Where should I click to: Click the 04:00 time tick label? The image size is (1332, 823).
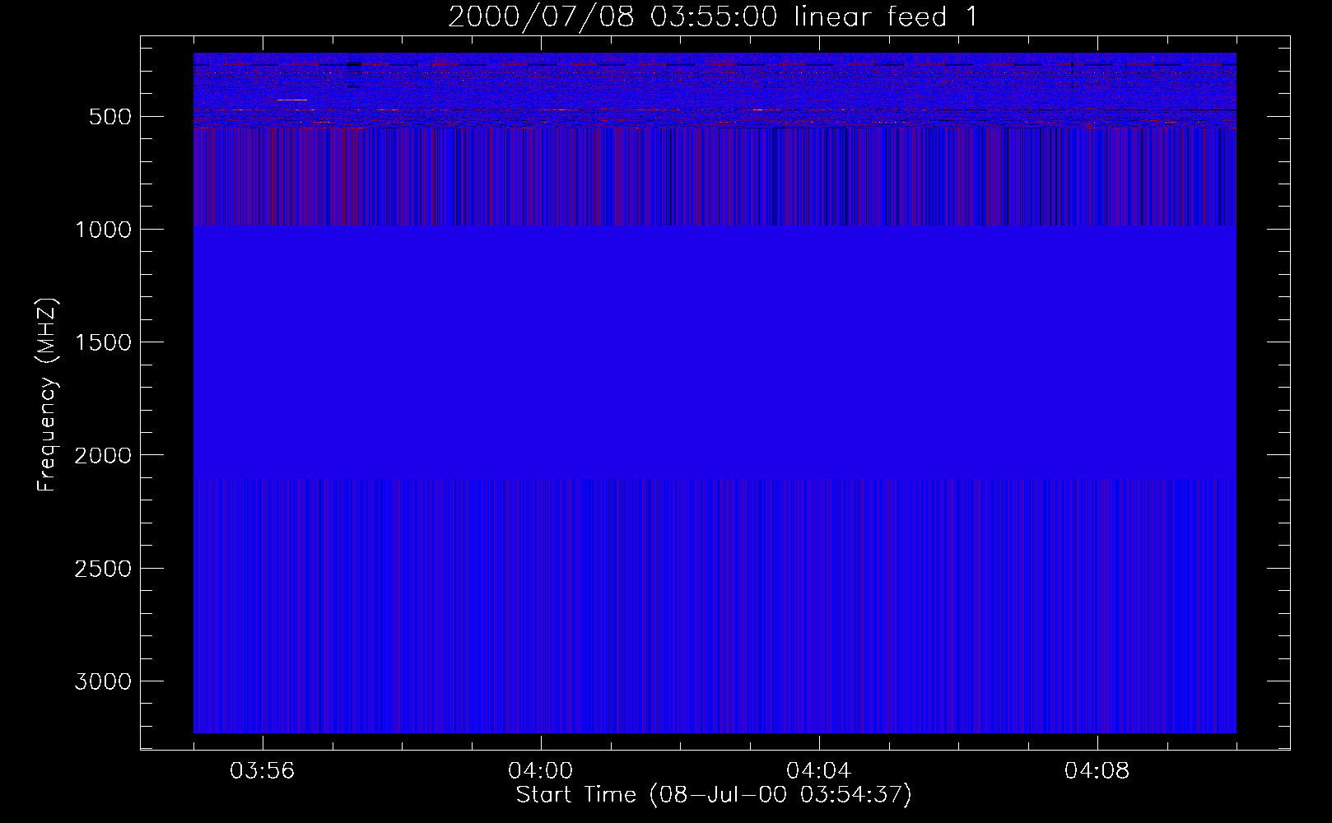[540, 771]
